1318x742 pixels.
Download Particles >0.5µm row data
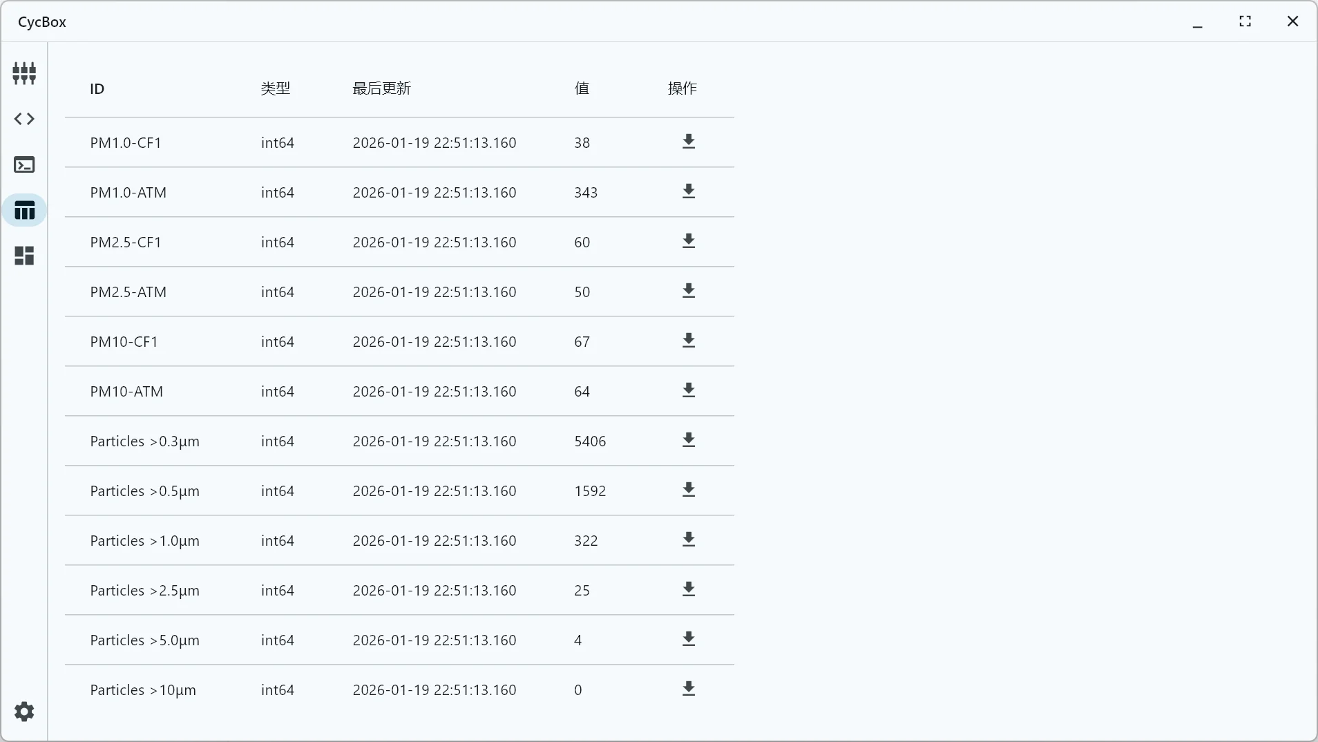tap(689, 490)
